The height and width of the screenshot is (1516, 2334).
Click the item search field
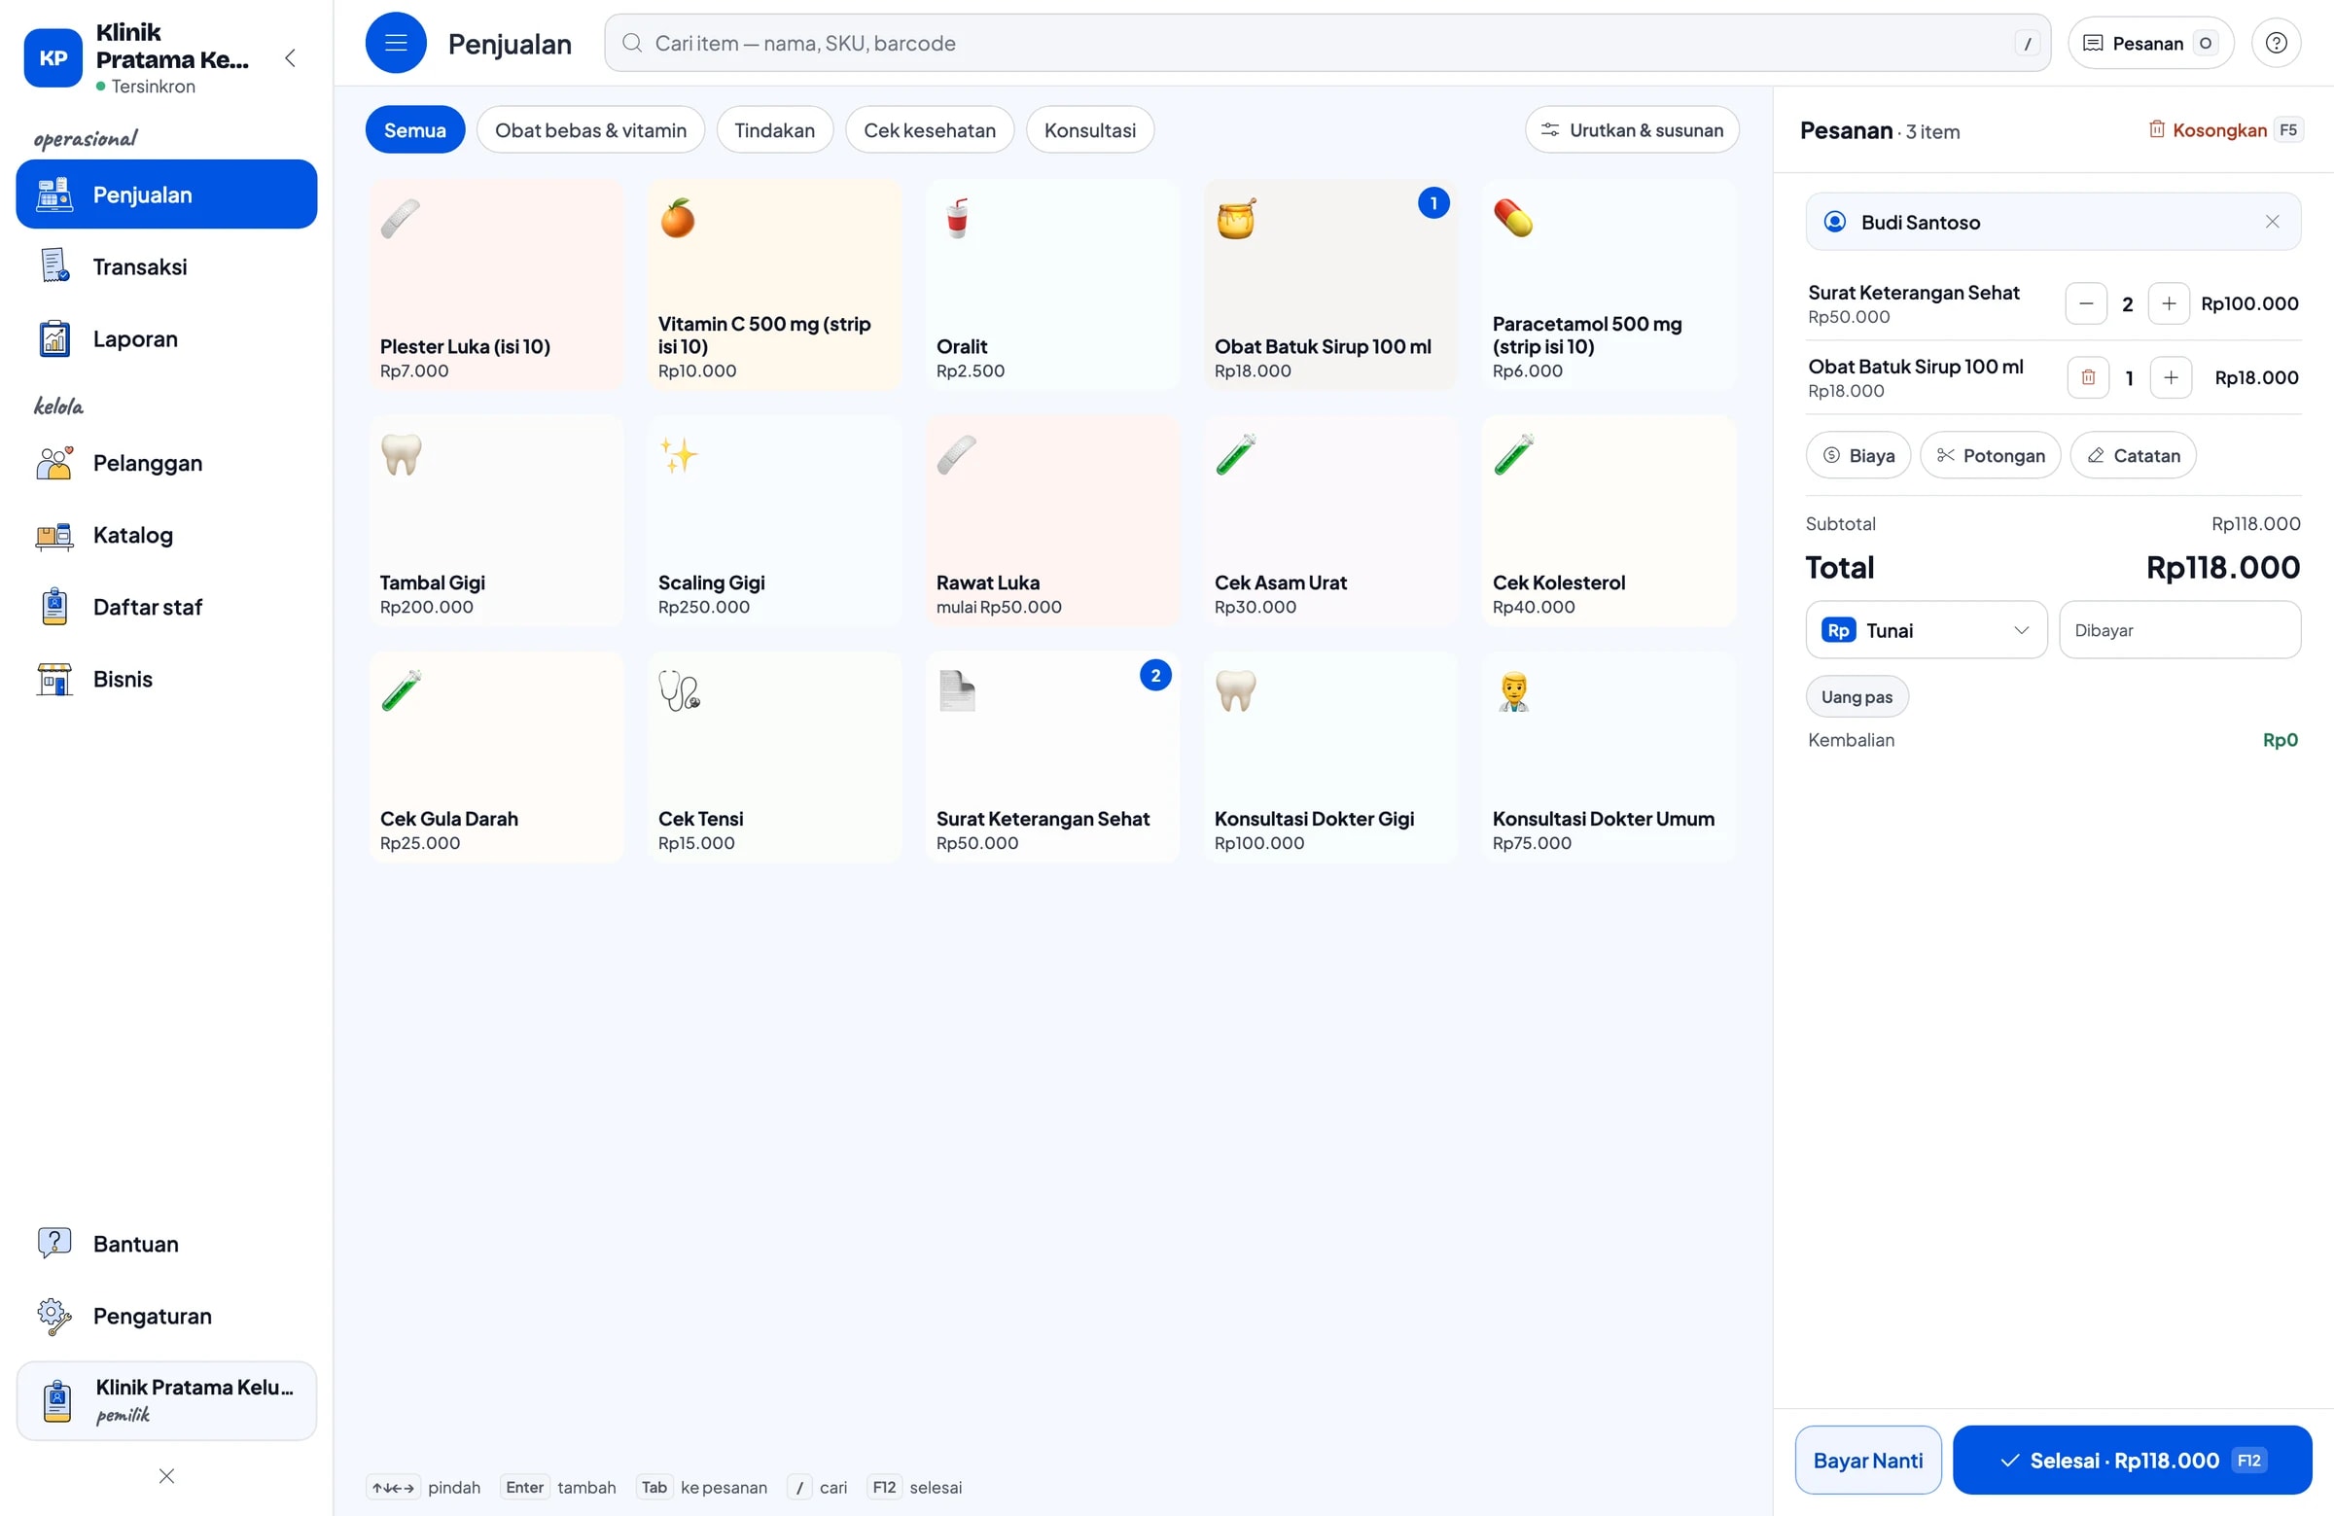coord(1326,43)
